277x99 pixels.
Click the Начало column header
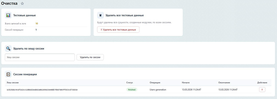[x=186, y=82]
